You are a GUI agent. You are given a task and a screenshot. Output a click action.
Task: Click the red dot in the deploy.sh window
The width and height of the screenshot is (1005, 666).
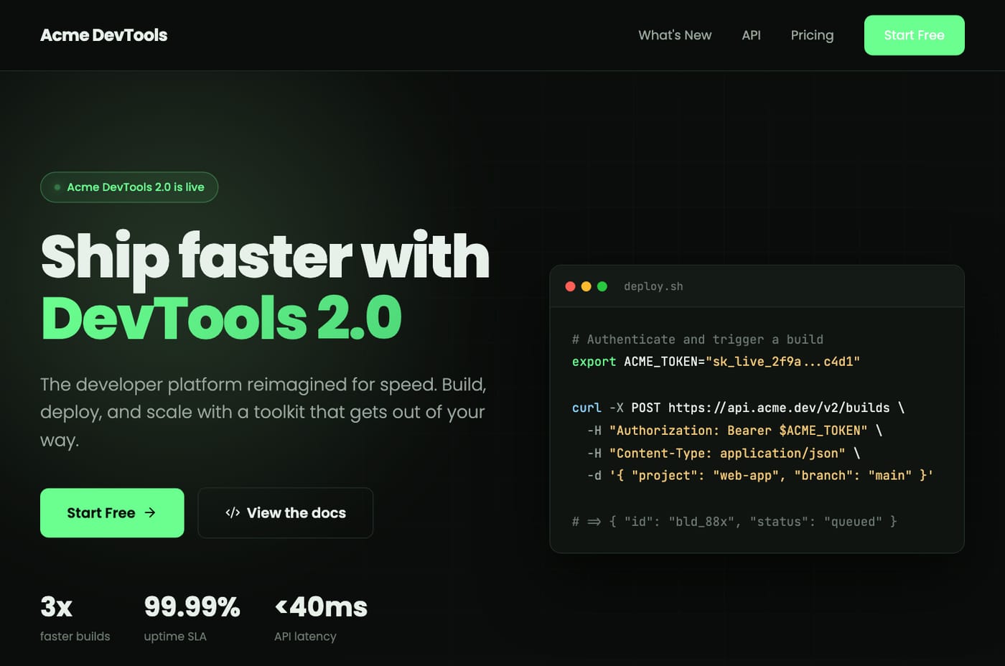(x=570, y=286)
